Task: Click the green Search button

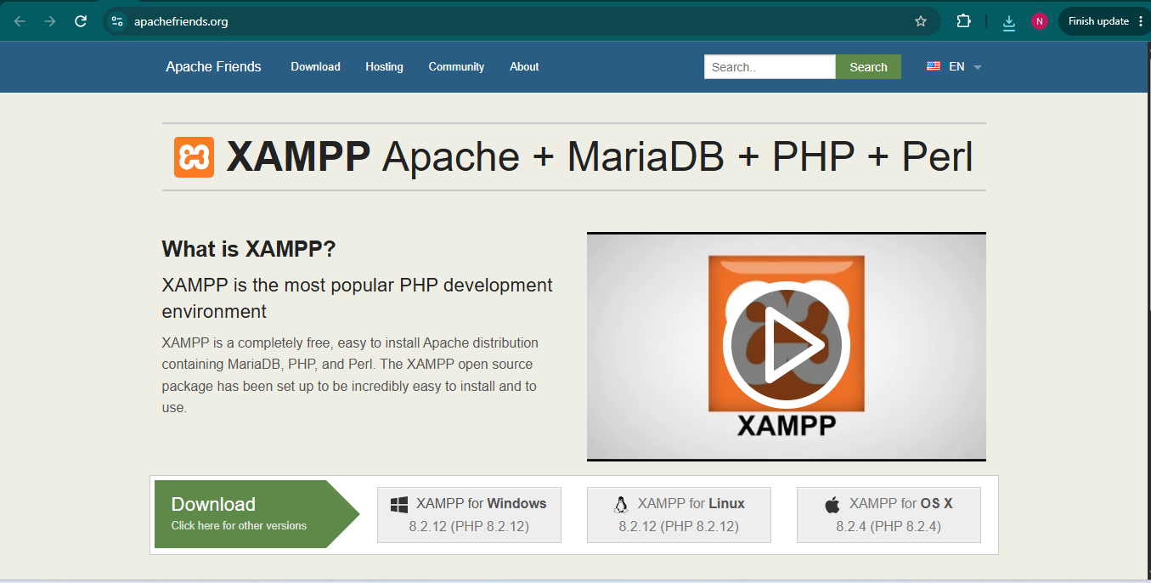Action: pos(868,67)
